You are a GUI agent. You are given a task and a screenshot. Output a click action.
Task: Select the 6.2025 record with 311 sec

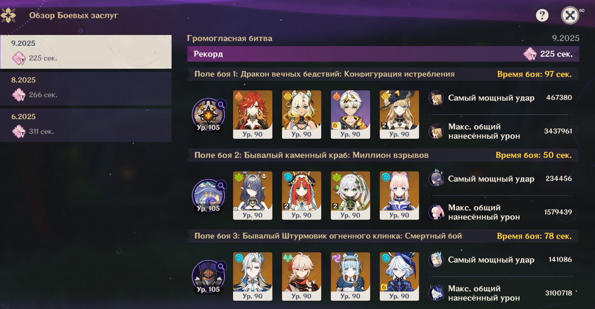pyautogui.click(x=86, y=125)
